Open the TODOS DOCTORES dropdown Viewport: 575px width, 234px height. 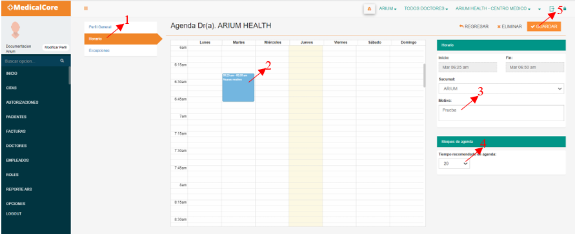[x=426, y=9]
